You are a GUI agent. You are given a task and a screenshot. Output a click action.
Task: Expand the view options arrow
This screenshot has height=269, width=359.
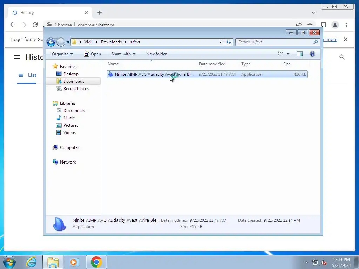[288, 54]
